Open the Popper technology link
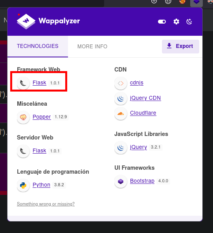The height and width of the screenshot is (233, 213). pos(42,117)
